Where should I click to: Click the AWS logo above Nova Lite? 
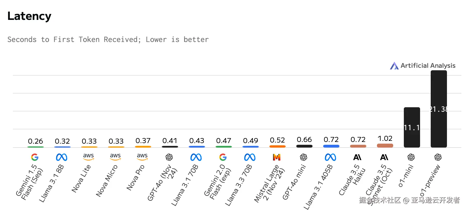pyautogui.click(x=88, y=157)
